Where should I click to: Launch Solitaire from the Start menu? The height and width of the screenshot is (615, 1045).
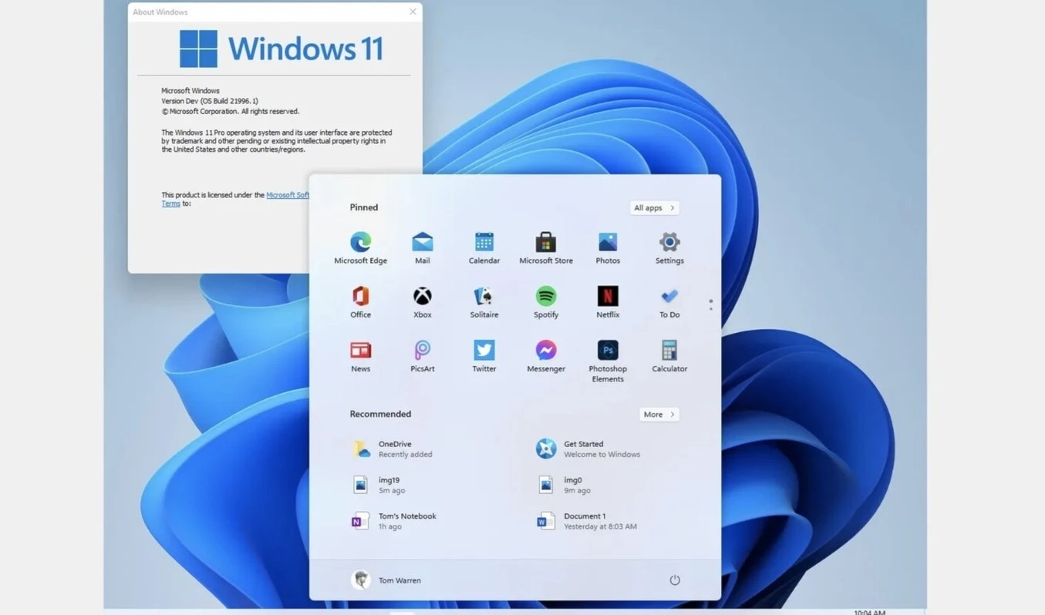click(x=484, y=295)
